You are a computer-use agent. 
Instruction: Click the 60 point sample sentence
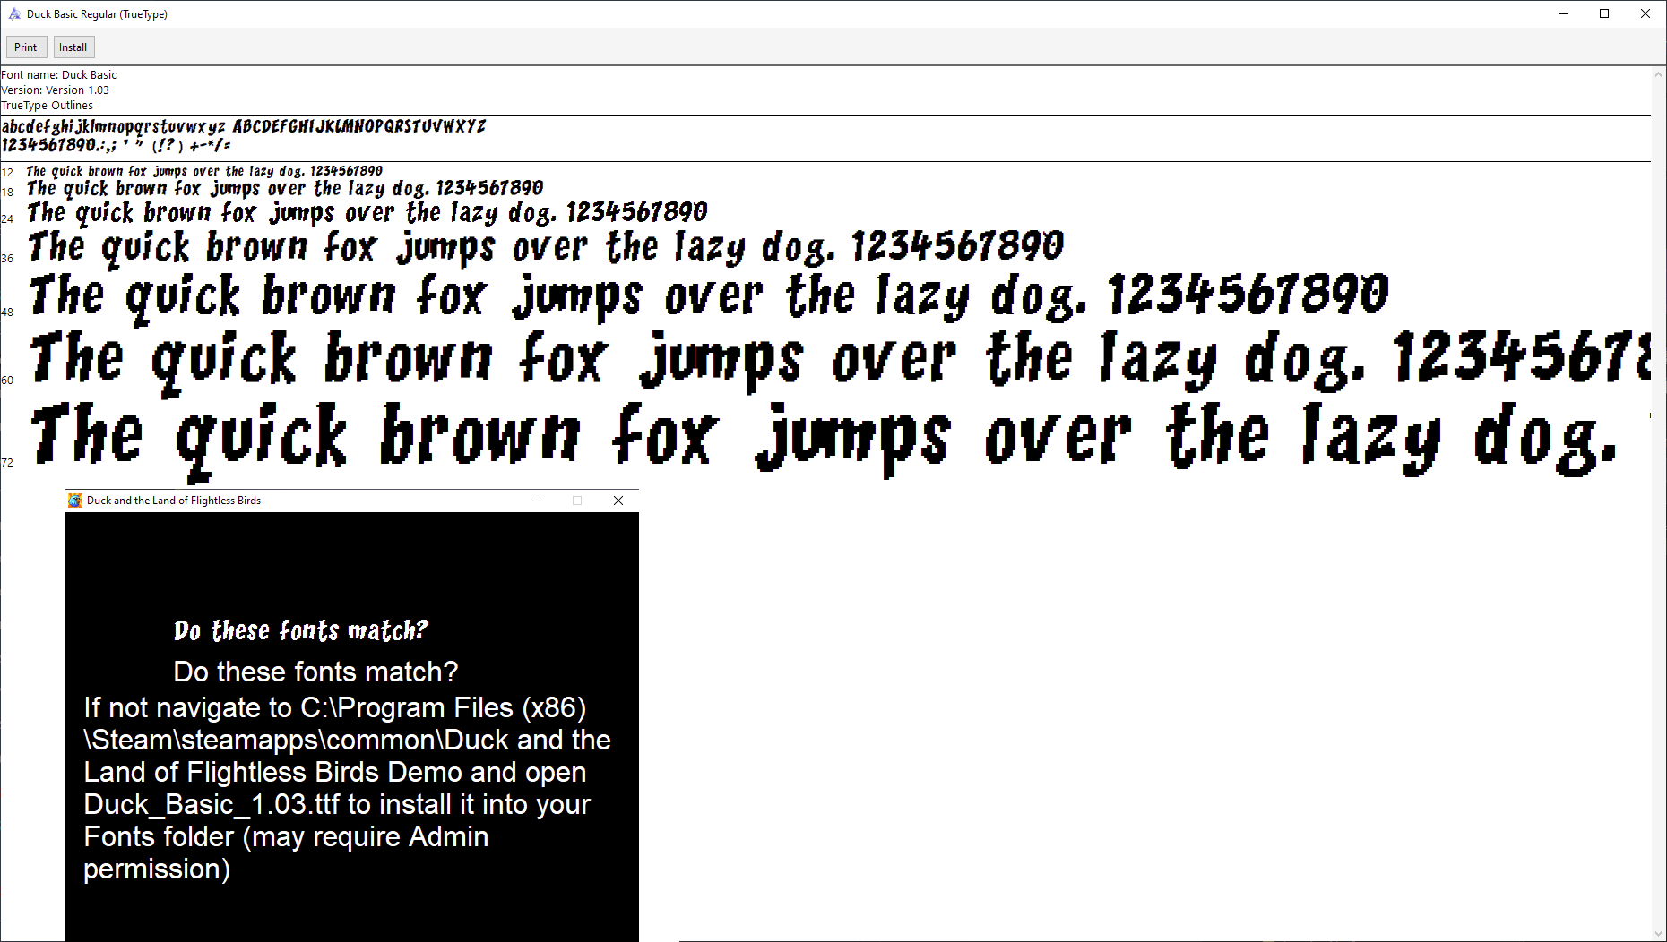coord(840,362)
